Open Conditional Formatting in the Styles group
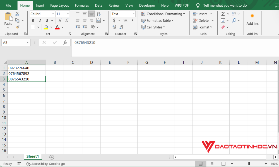The width and height of the screenshot is (279, 167). pyautogui.click(x=163, y=14)
